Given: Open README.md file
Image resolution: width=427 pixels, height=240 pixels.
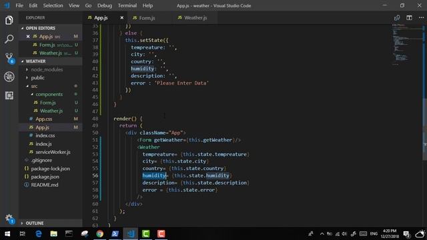Looking at the screenshot, I should (45, 185).
